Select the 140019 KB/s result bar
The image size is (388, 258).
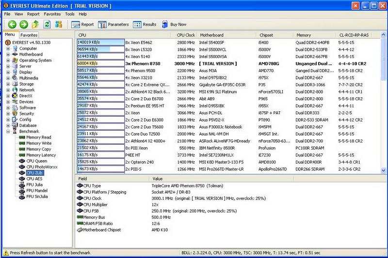(101, 42)
